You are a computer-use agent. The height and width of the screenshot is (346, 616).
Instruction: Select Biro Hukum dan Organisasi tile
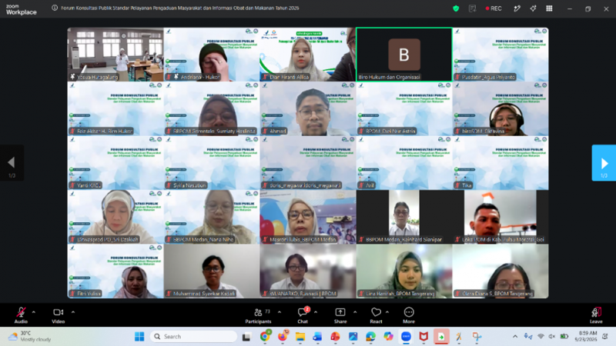[403, 55]
